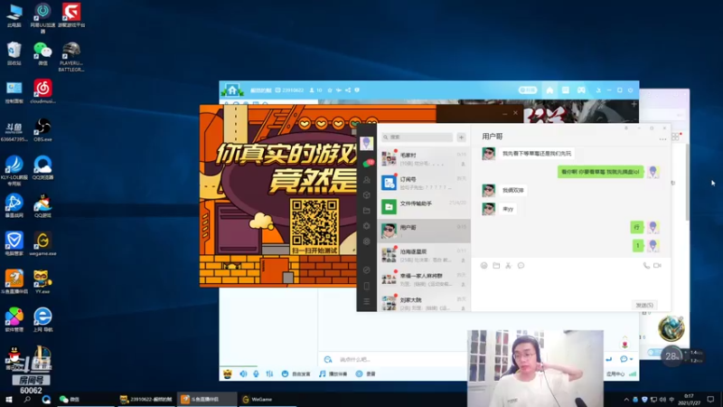This screenshot has height=407, width=723.
Task: Switch to YY list tab icon
Action: pos(566,90)
